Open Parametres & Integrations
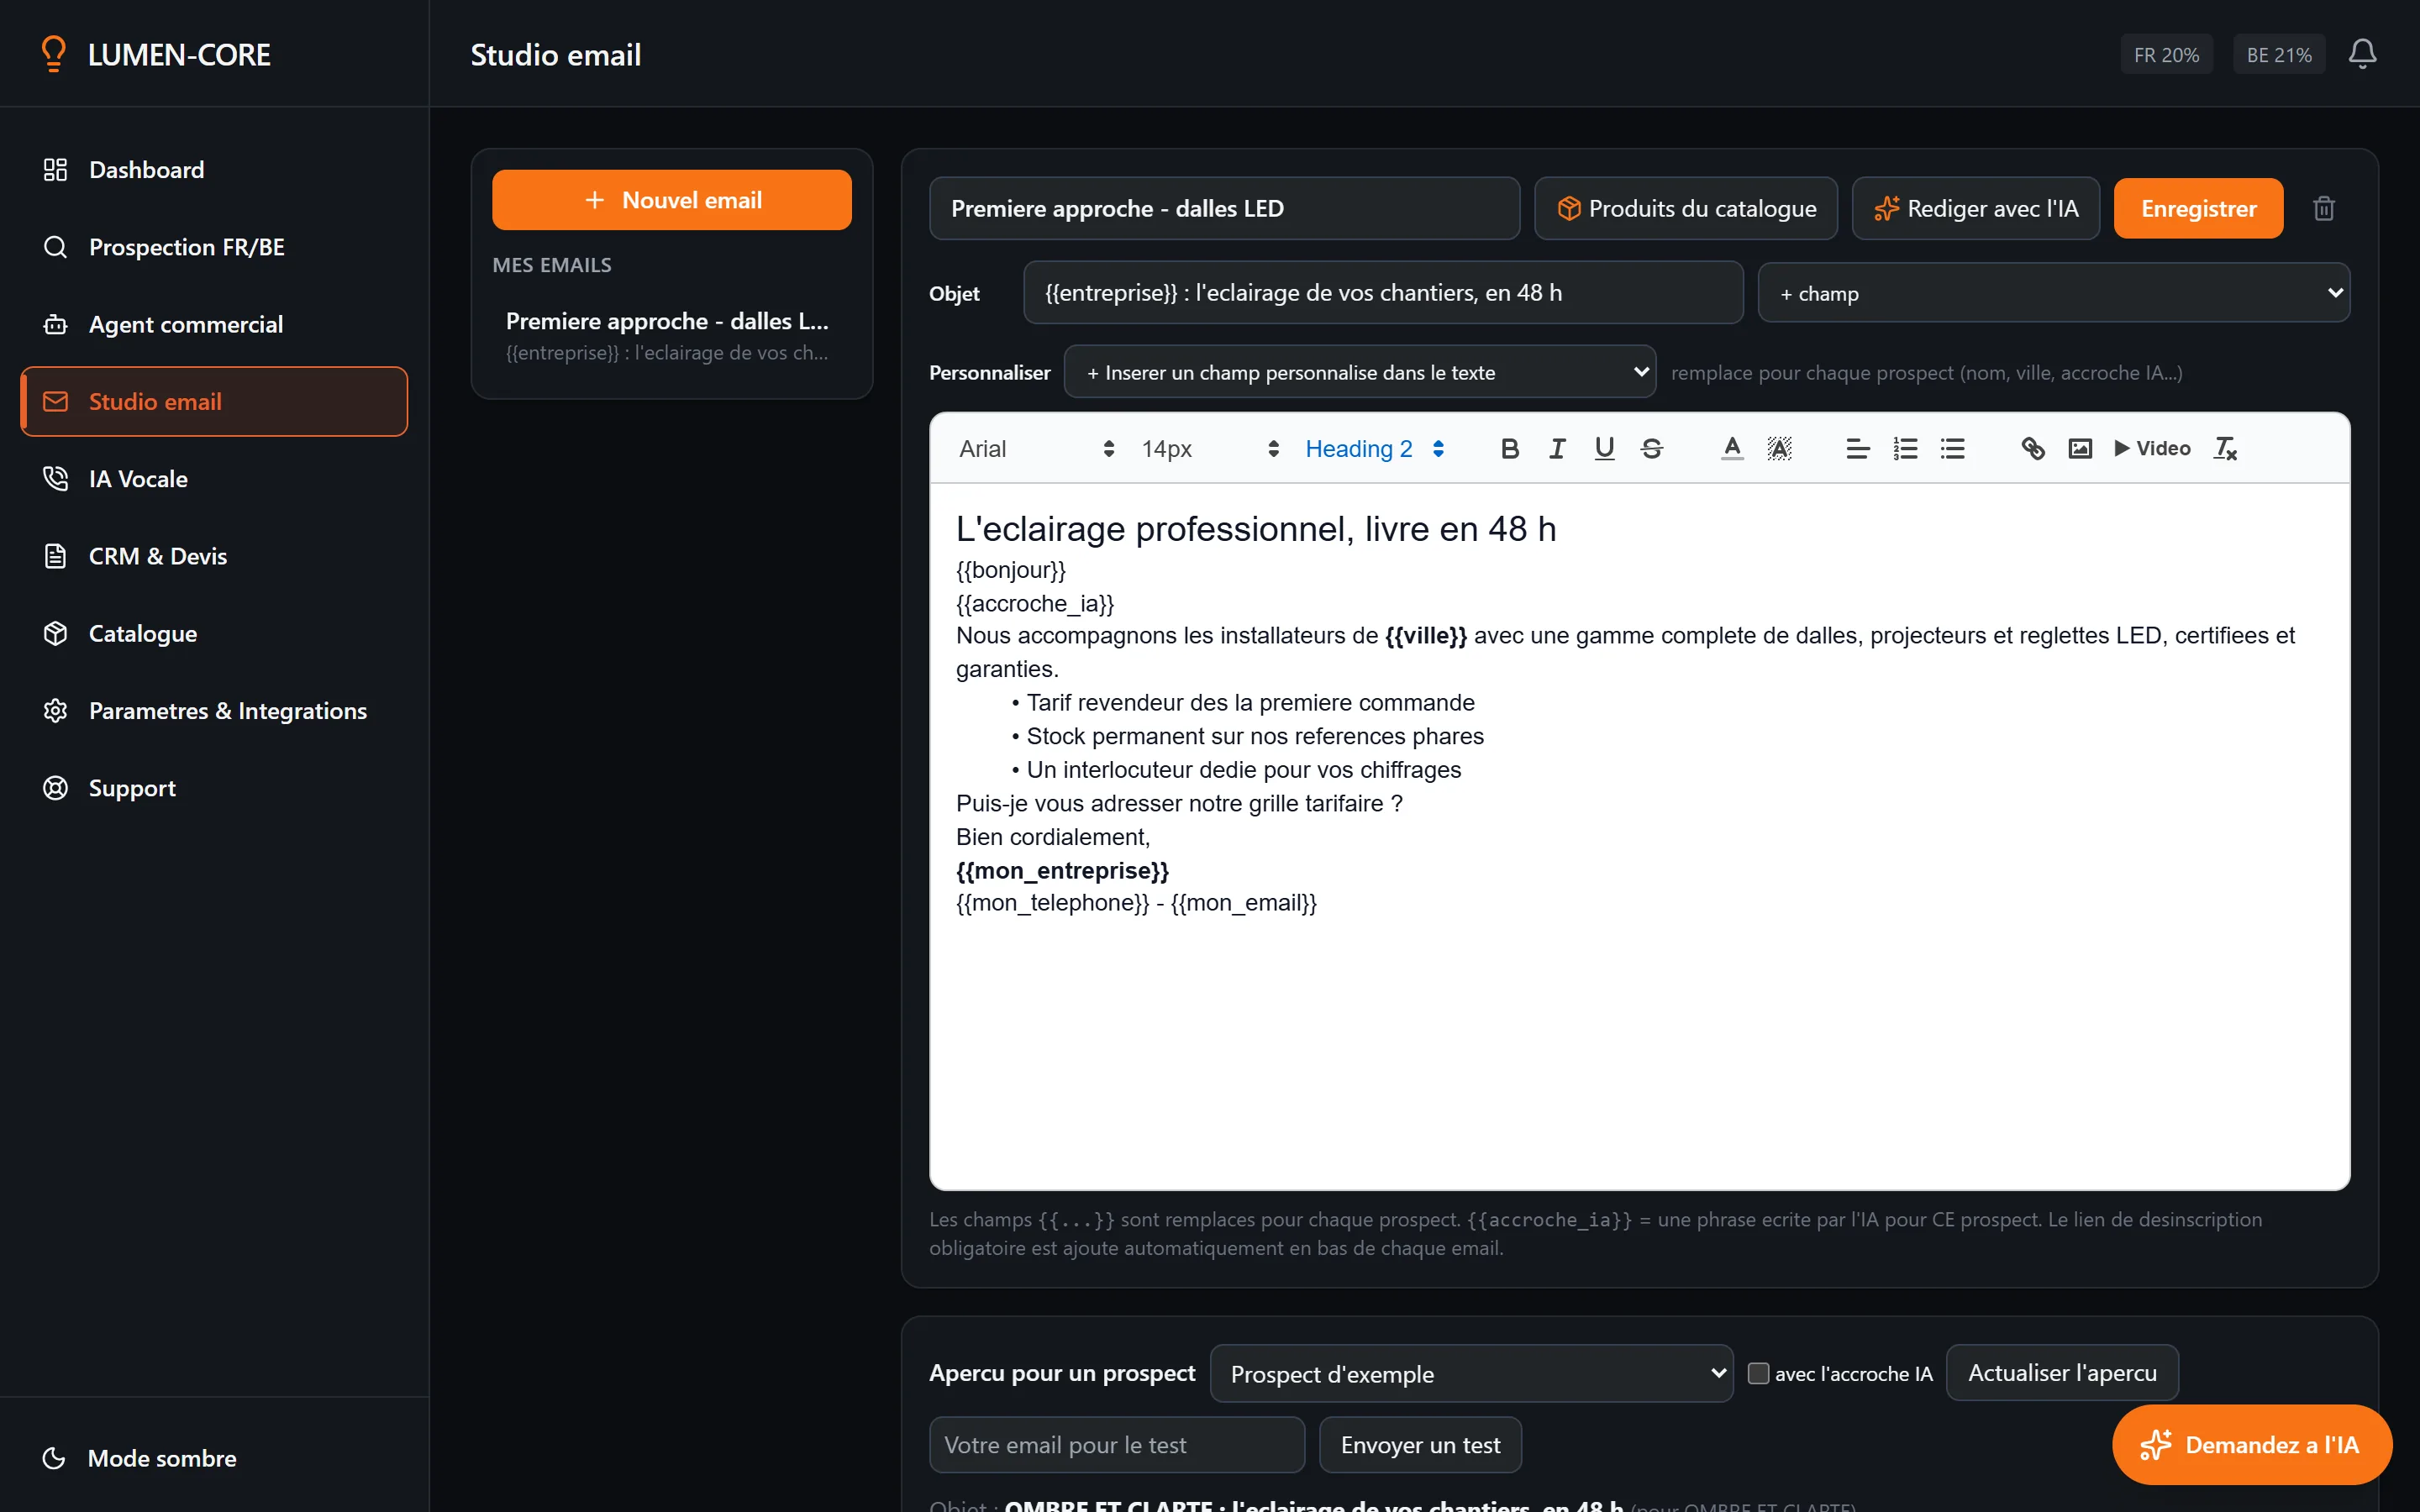 214,711
